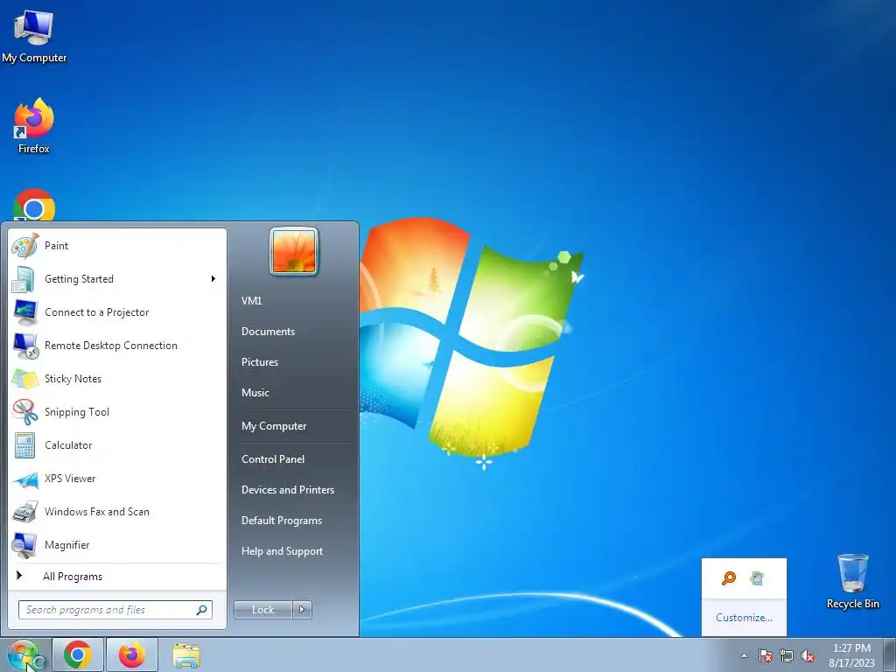The image size is (896, 672).
Task: Open Devices and Printers
Action: click(288, 490)
